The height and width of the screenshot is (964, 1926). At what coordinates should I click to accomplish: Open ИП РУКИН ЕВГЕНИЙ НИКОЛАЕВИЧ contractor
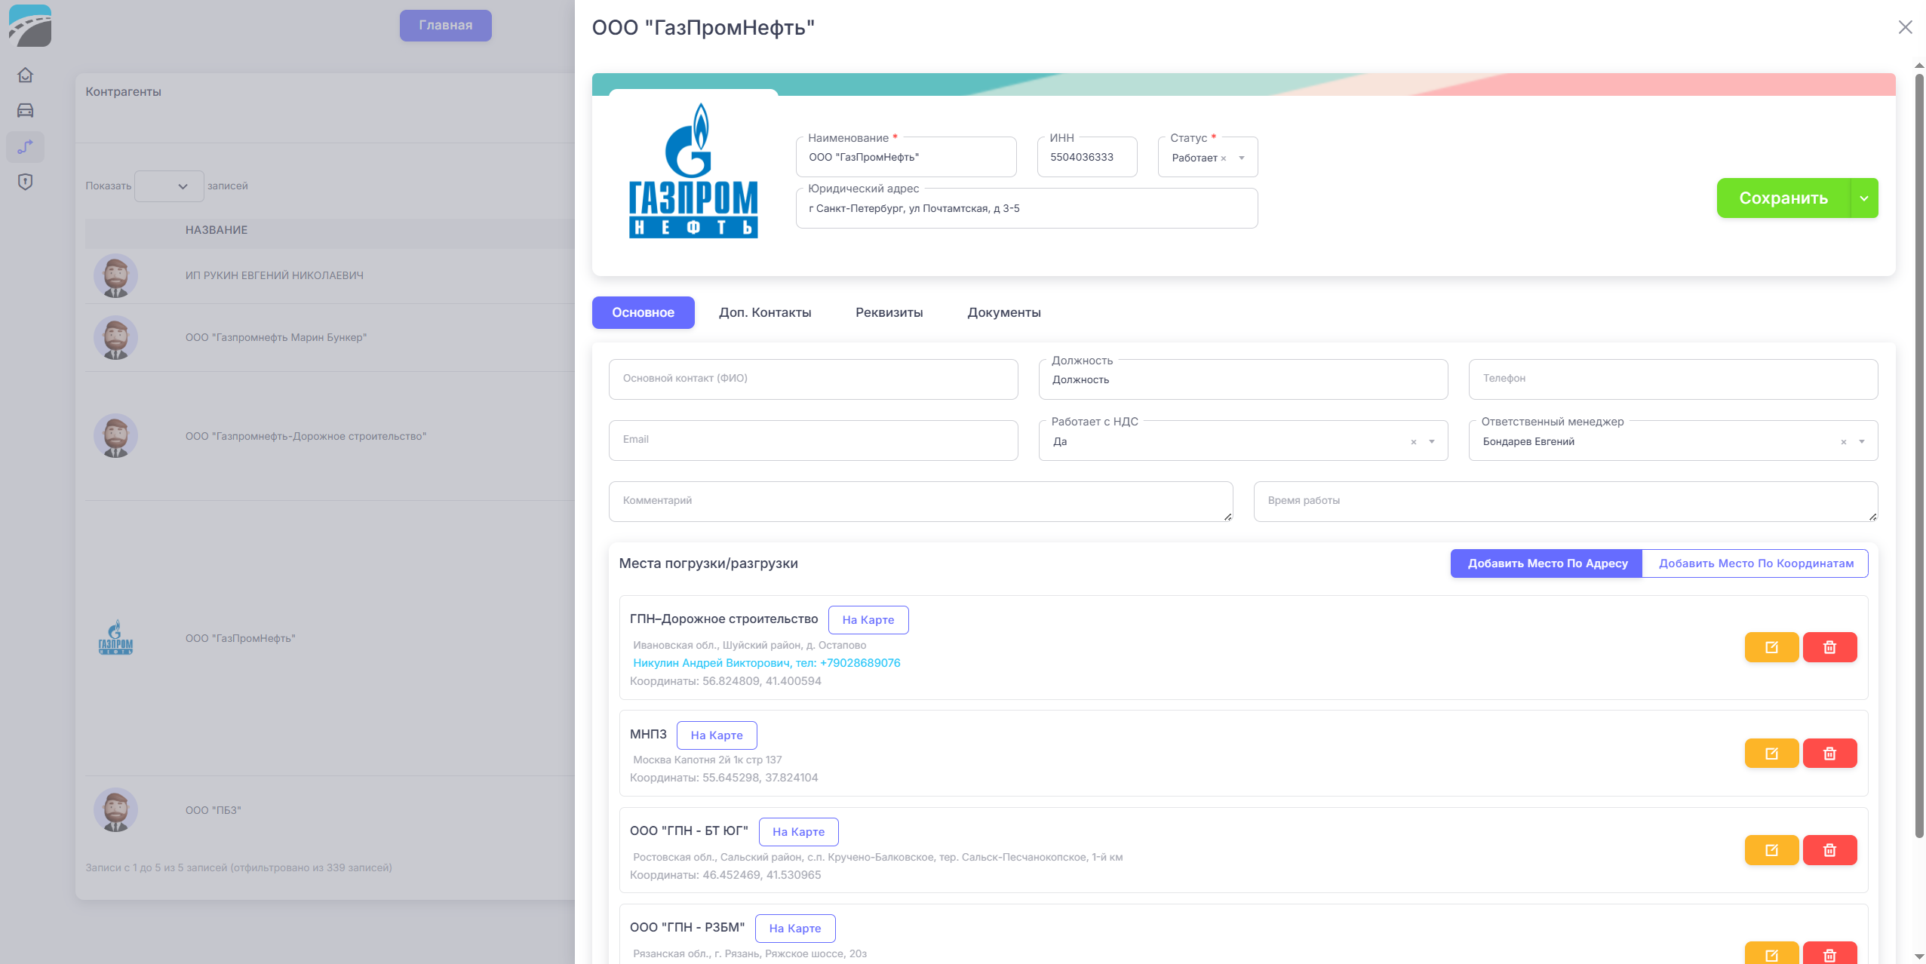point(275,275)
